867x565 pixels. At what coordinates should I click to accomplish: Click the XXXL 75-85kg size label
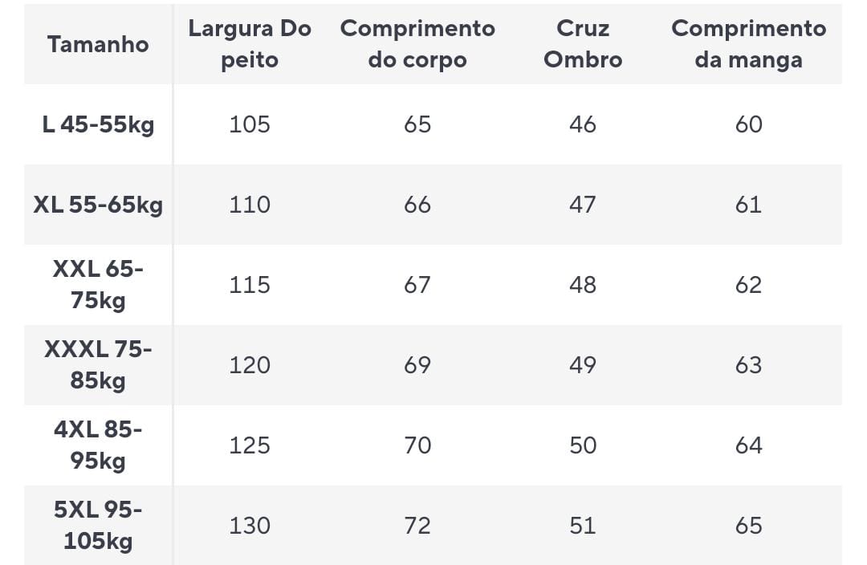point(98,365)
